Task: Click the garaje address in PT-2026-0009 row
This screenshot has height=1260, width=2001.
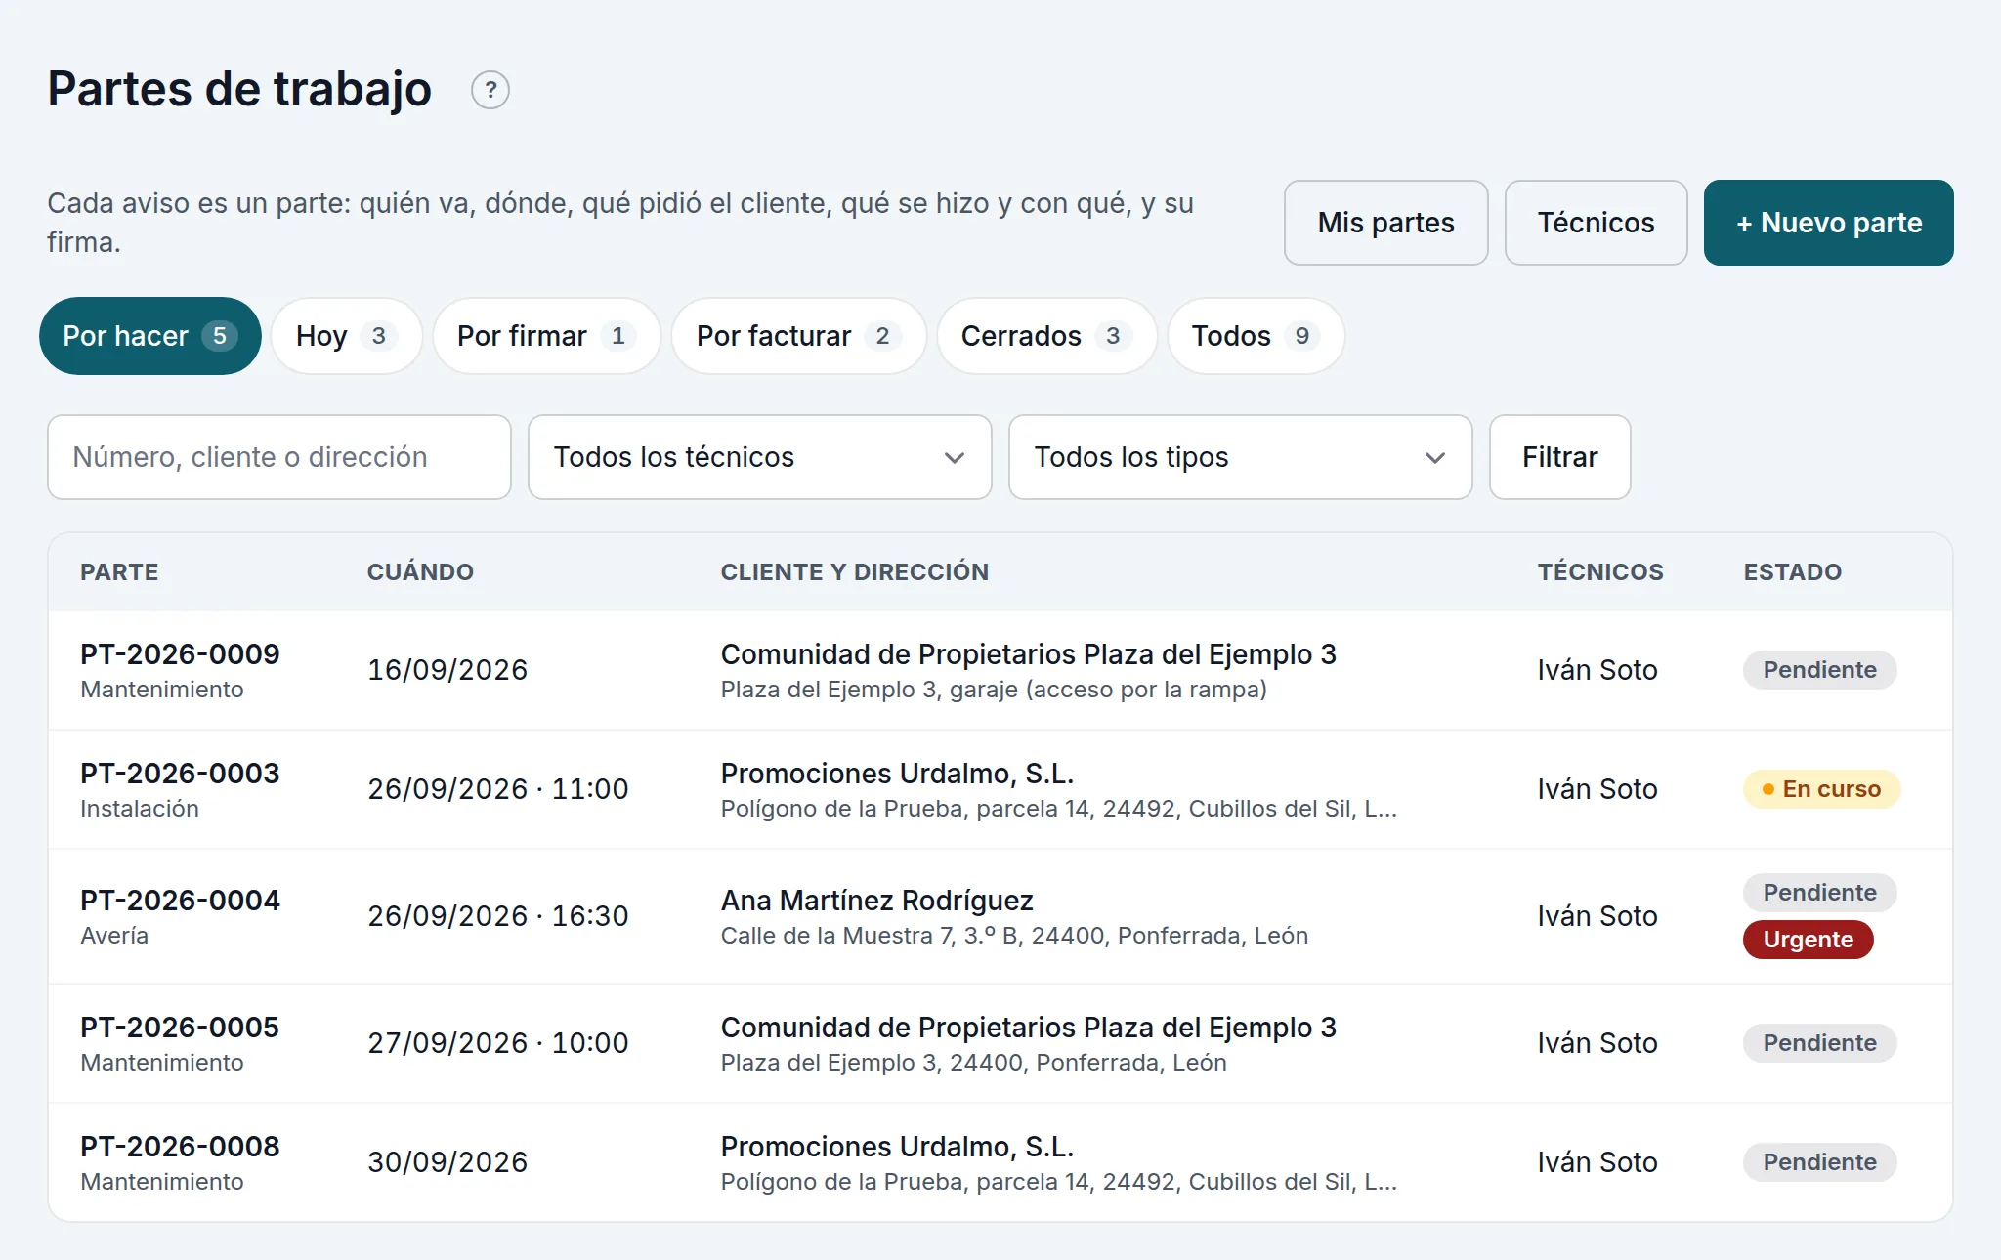Action: [994, 690]
